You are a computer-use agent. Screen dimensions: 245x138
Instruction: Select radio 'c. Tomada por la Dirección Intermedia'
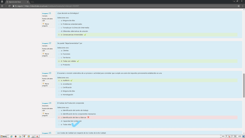[x=59, y=28]
